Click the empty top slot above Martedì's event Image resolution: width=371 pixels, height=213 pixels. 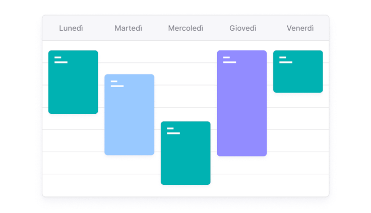click(129, 57)
